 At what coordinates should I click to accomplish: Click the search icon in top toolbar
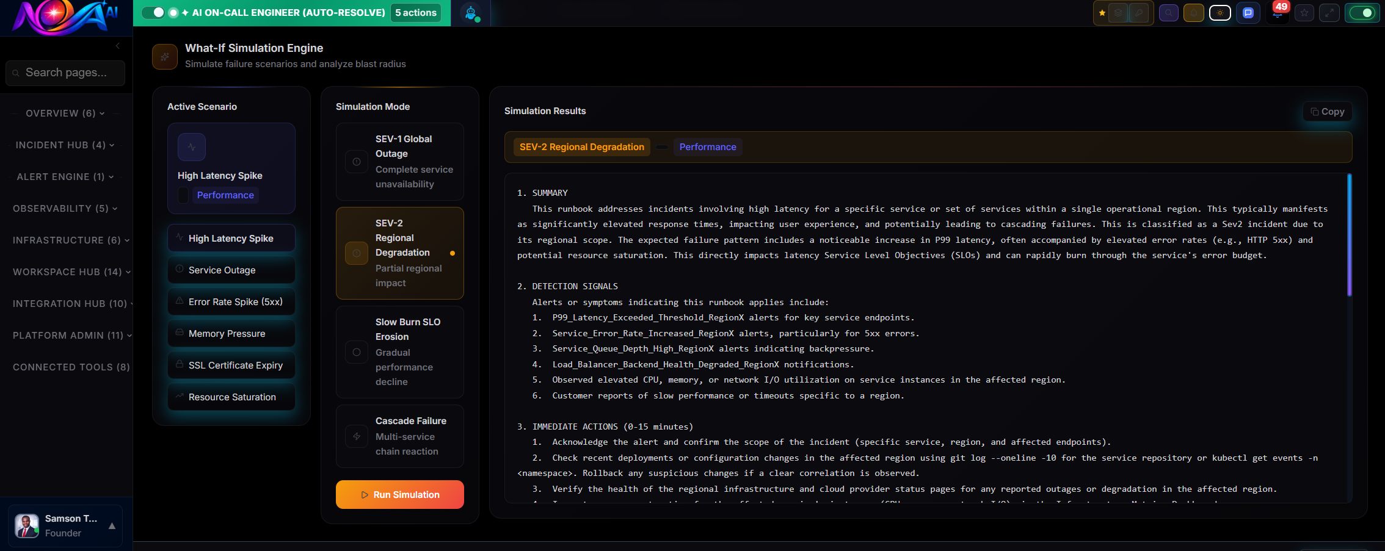pos(1168,13)
